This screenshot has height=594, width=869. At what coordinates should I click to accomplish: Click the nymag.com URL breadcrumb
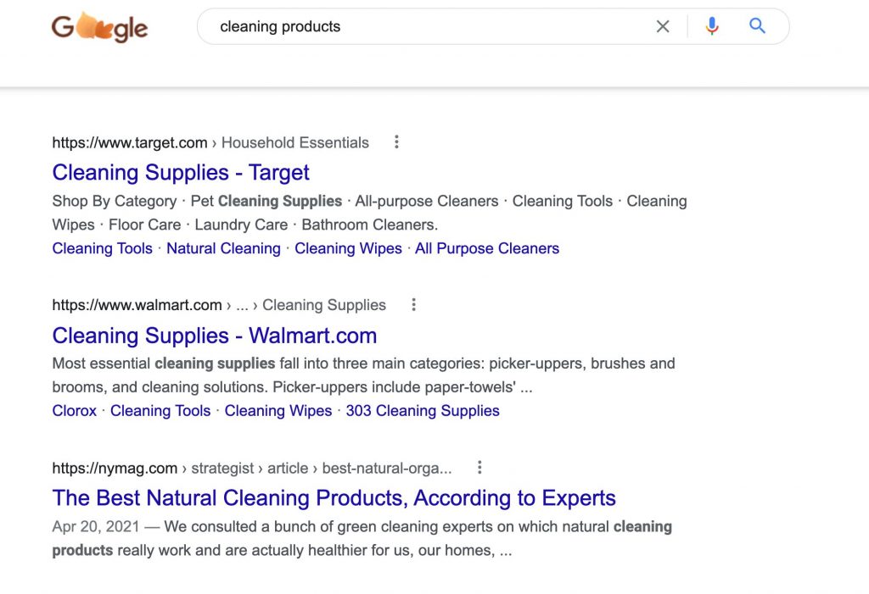coord(115,468)
